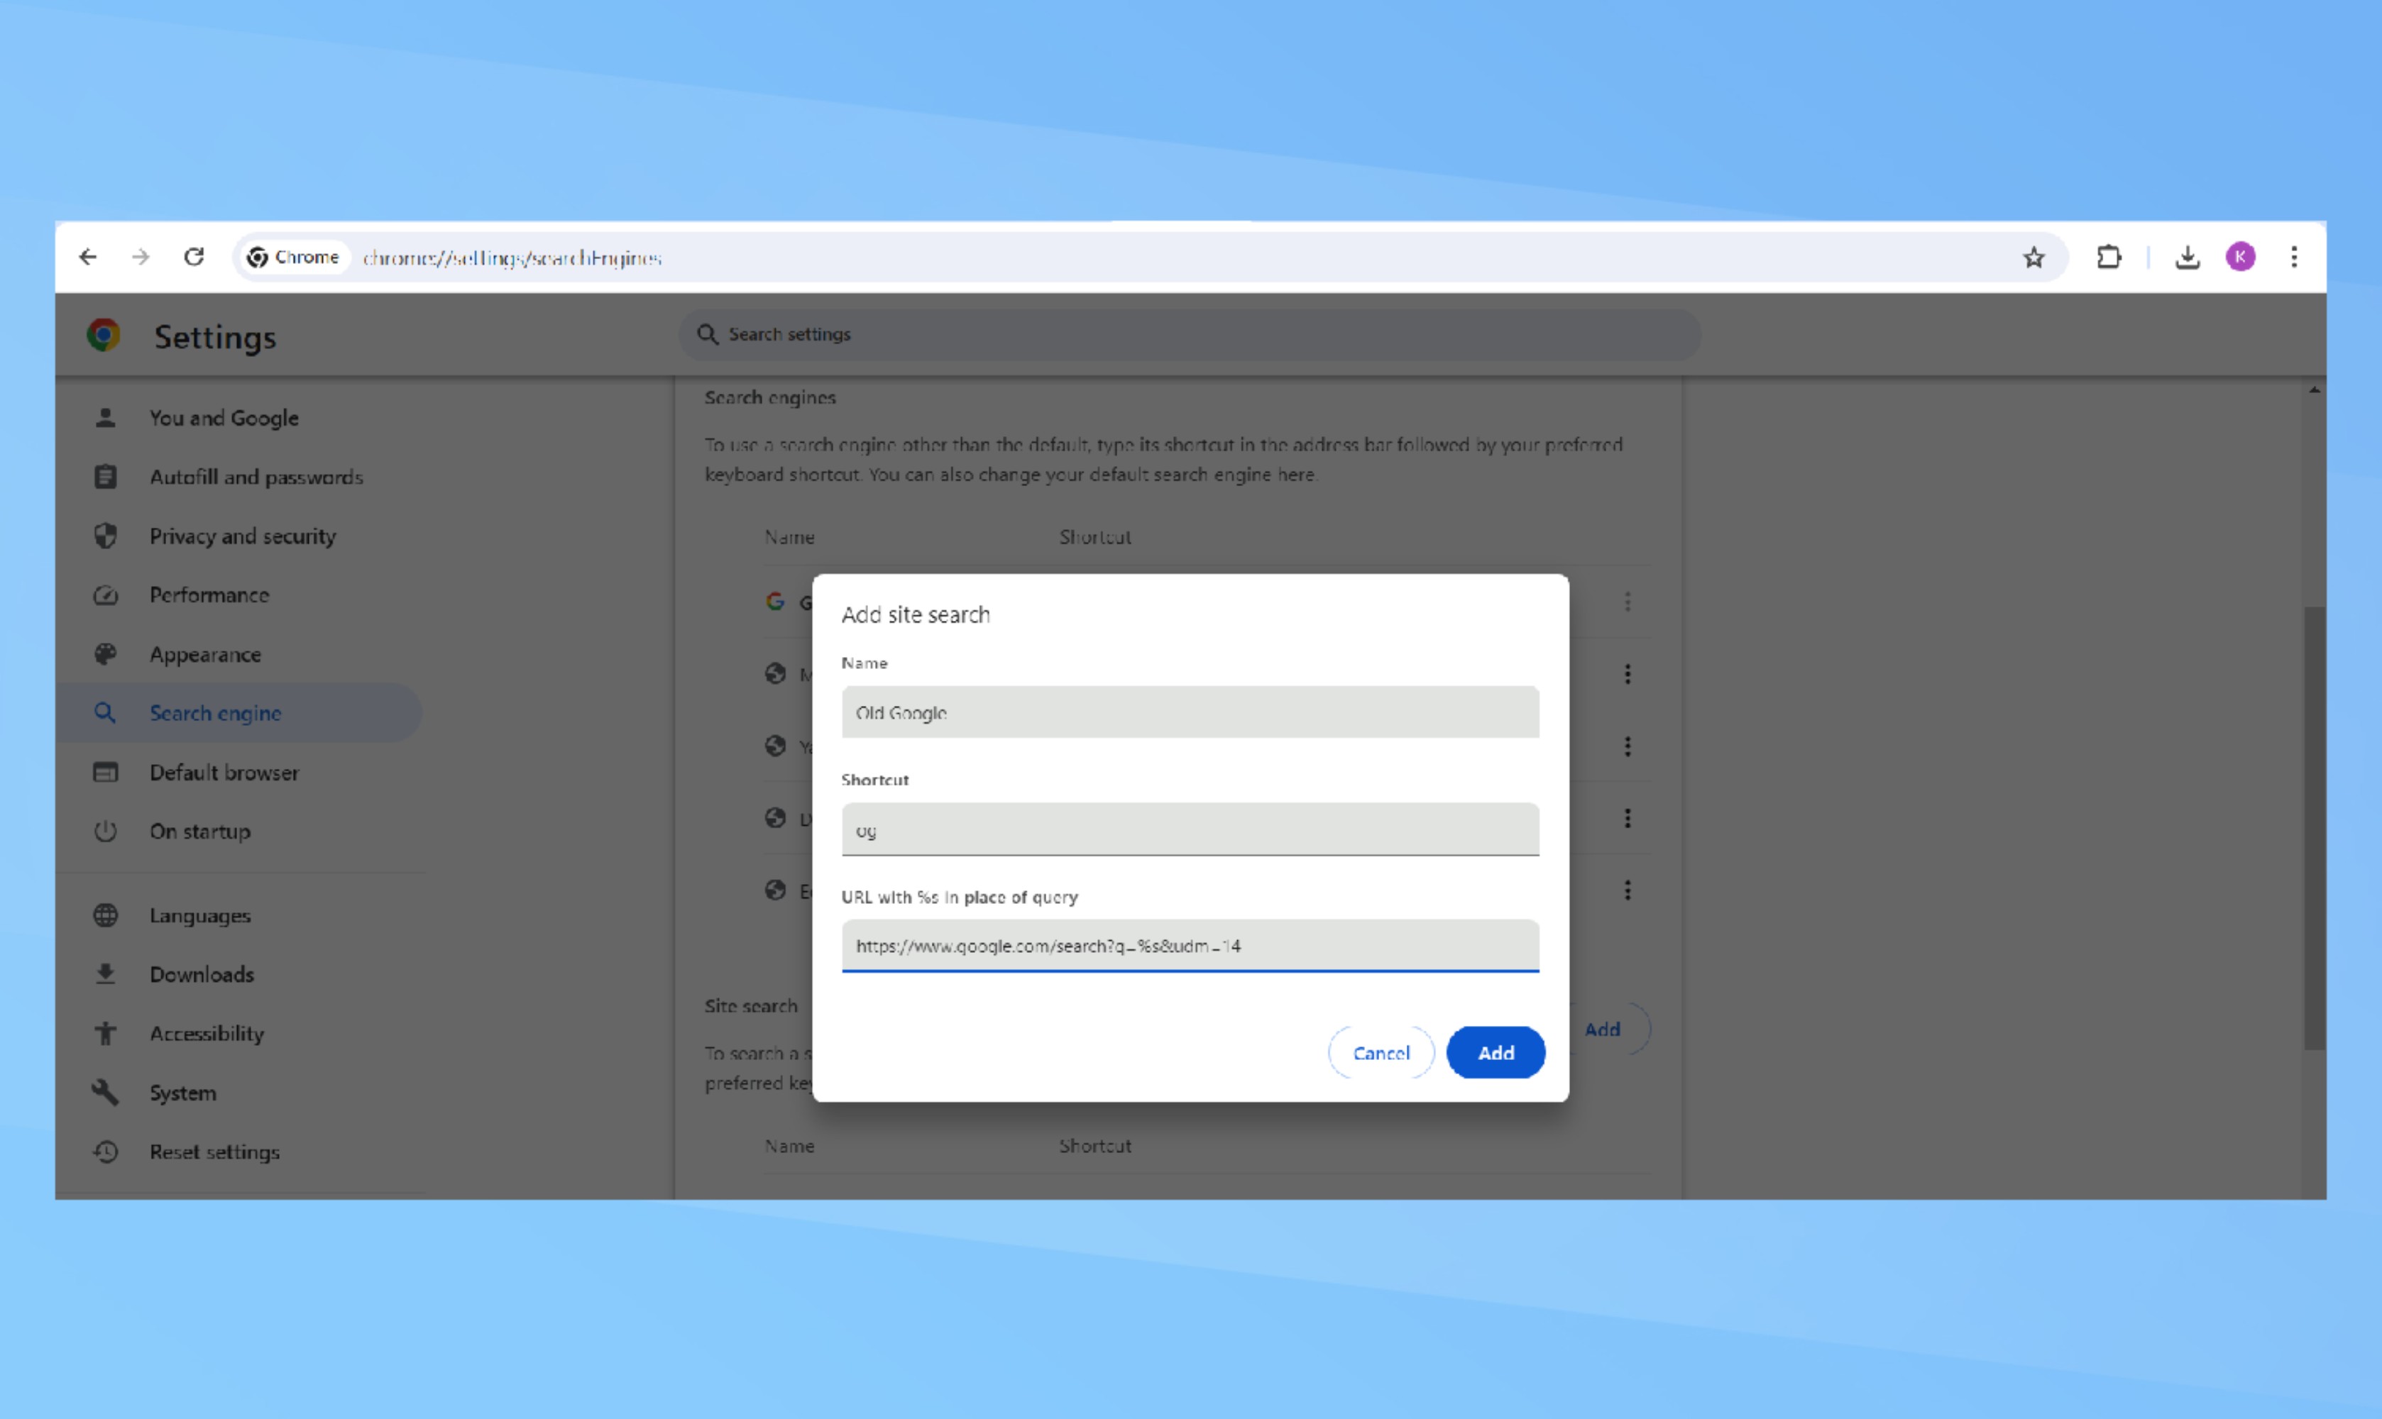2382x1419 pixels.
Task: Click the Languages globe icon
Action: point(105,915)
